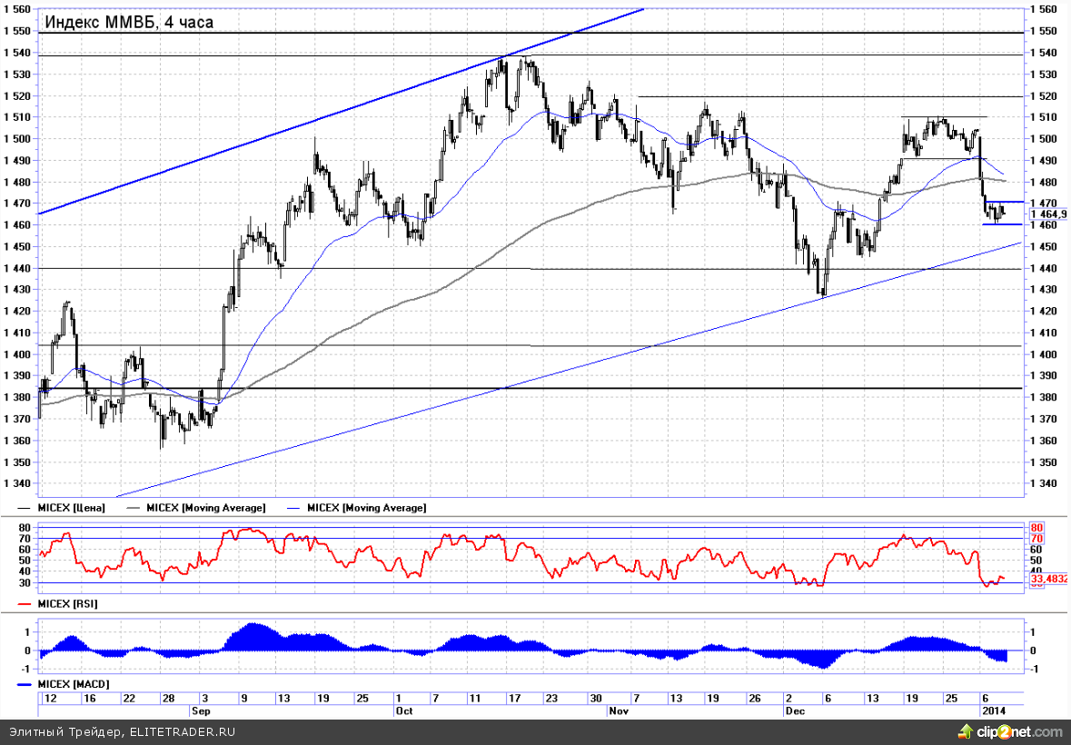
Task: Click the "12" date label on time axis
Action: click(49, 699)
